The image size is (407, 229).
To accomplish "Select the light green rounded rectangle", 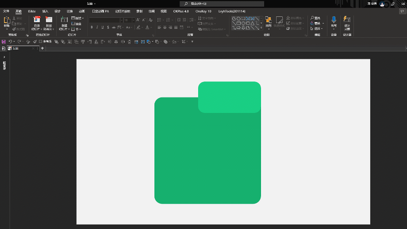I will (x=230, y=97).
